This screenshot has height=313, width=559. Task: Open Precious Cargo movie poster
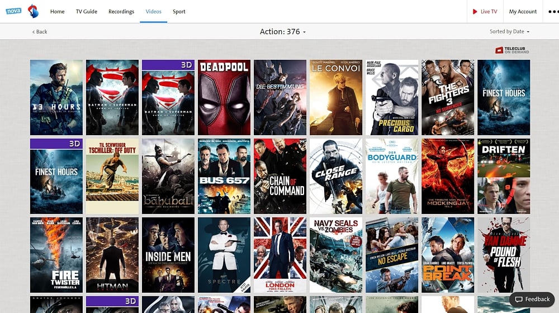click(392, 97)
